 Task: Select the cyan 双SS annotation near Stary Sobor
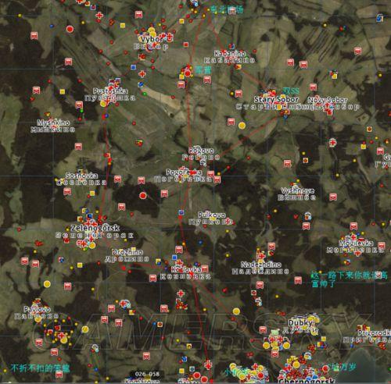point(291,91)
